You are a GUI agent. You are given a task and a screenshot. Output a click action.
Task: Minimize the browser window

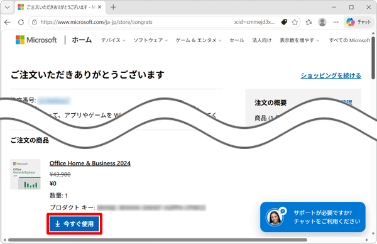point(334,7)
